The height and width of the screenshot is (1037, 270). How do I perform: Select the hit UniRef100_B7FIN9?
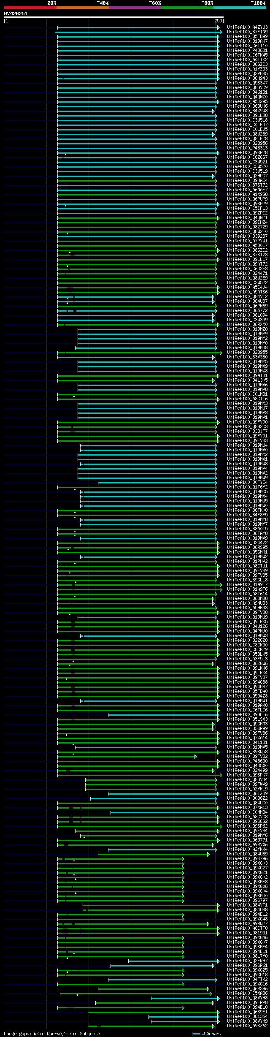click(247, 32)
